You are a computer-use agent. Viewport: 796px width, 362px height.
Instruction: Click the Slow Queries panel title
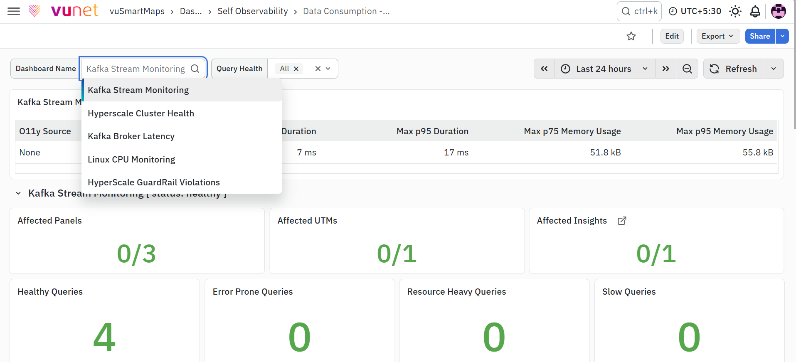[629, 292]
